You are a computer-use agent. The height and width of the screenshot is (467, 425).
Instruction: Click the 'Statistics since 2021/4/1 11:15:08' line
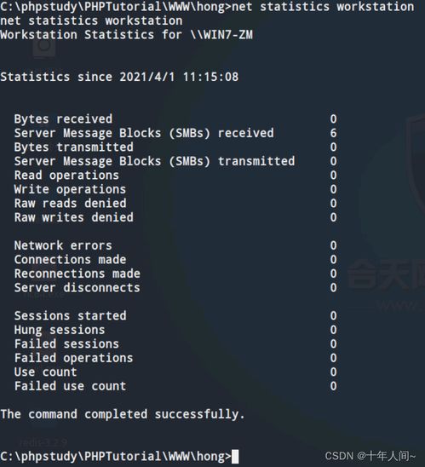[x=119, y=77]
